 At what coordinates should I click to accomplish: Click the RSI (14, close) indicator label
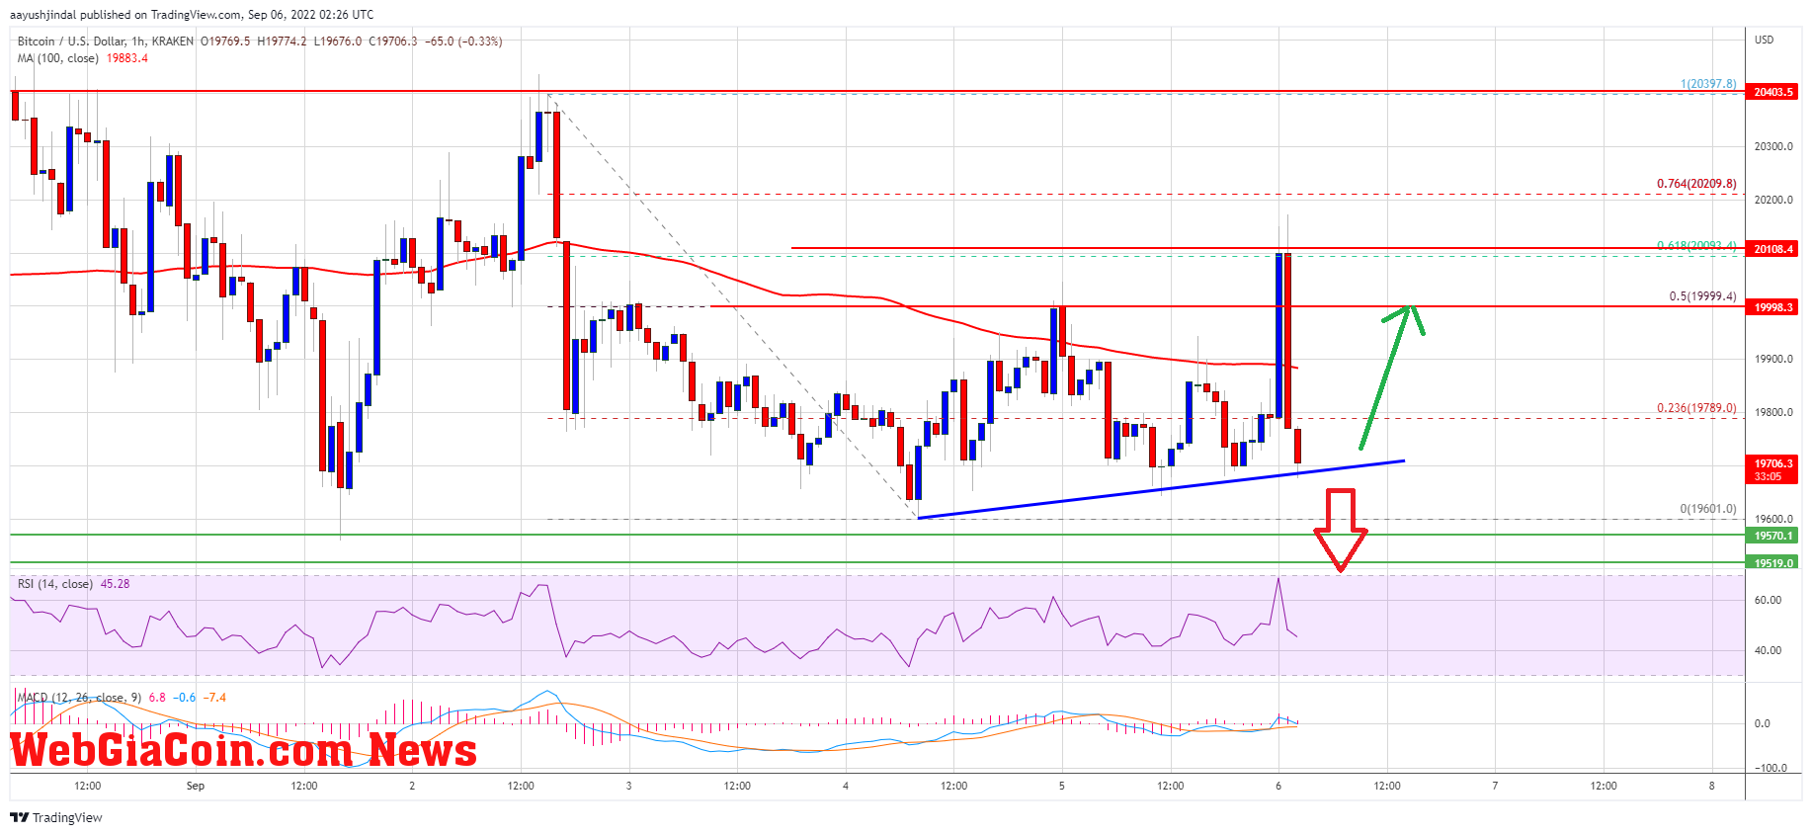coord(55,584)
